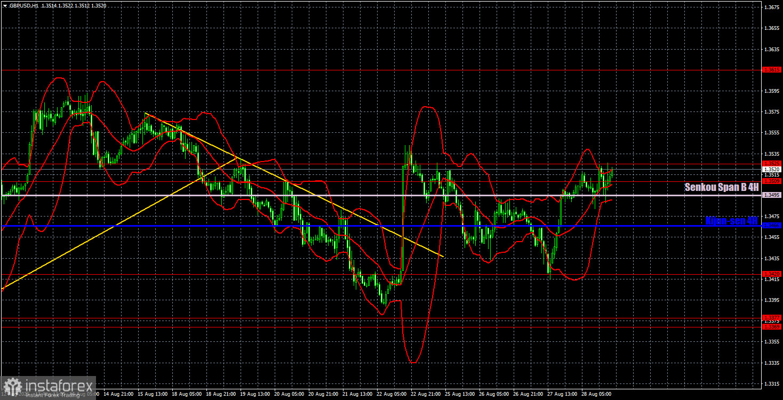Viewport: 783px width, 400px height.
Task: Click the chart shift triangle beside GBPUSD title
Action: [x=5, y=5]
